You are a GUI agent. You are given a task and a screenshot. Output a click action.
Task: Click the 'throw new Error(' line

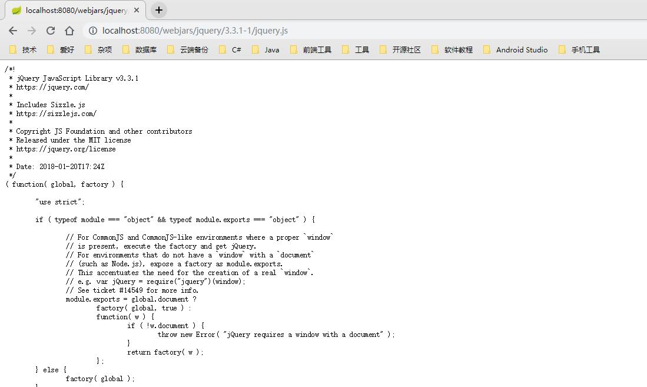click(276, 335)
